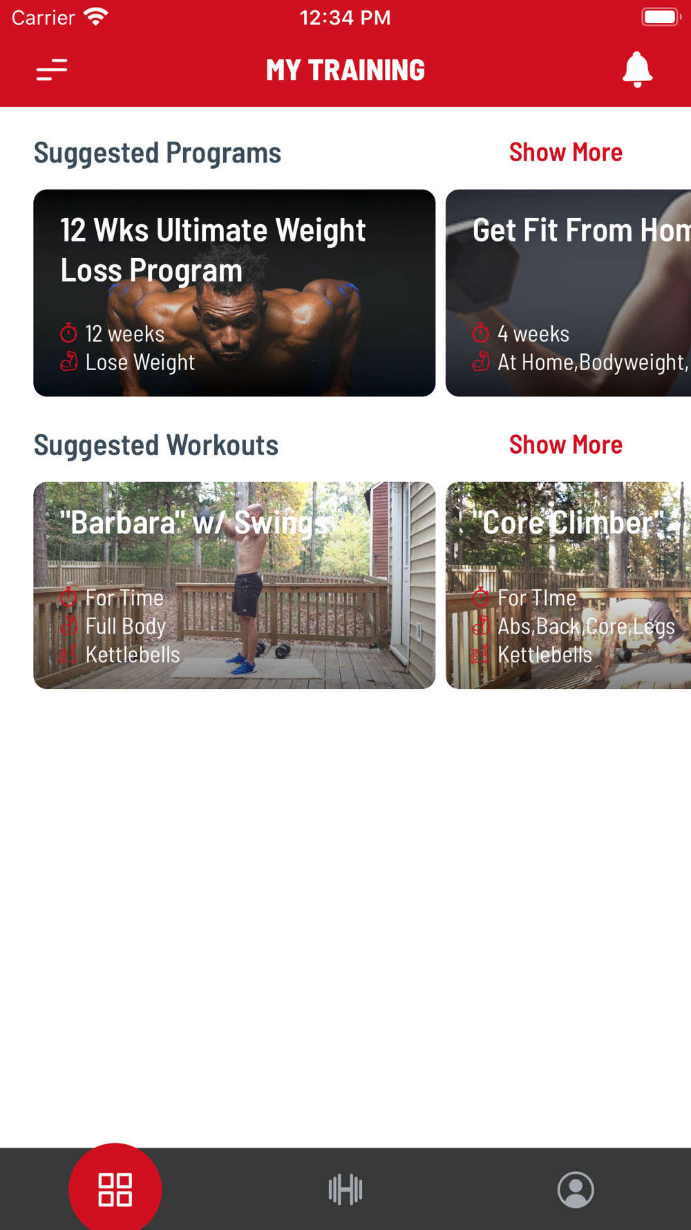Viewport: 691px width, 1230px height.
Task: Open the profile tab
Action: click(x=576, y=1189)
